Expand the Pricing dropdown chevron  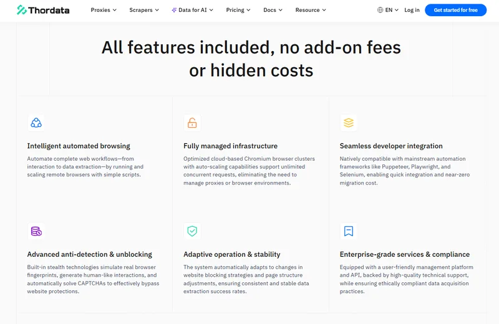tap(248, 10)
